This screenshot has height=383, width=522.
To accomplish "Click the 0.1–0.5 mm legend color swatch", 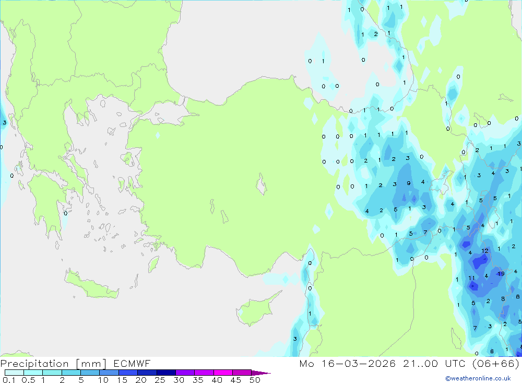I will 14,373.
